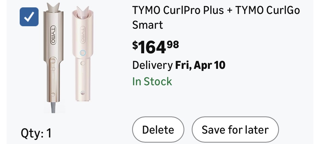Click the word Smart in product title

148,25
